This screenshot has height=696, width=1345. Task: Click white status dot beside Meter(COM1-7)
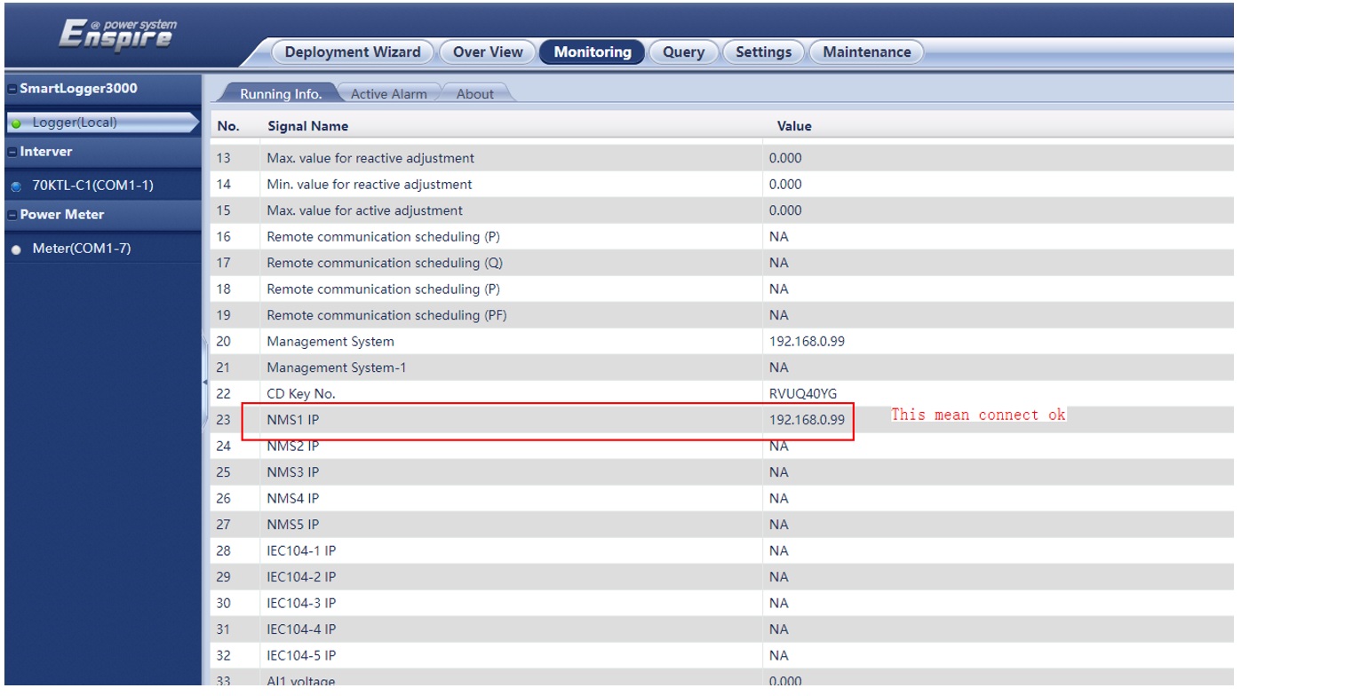(16, 249)
